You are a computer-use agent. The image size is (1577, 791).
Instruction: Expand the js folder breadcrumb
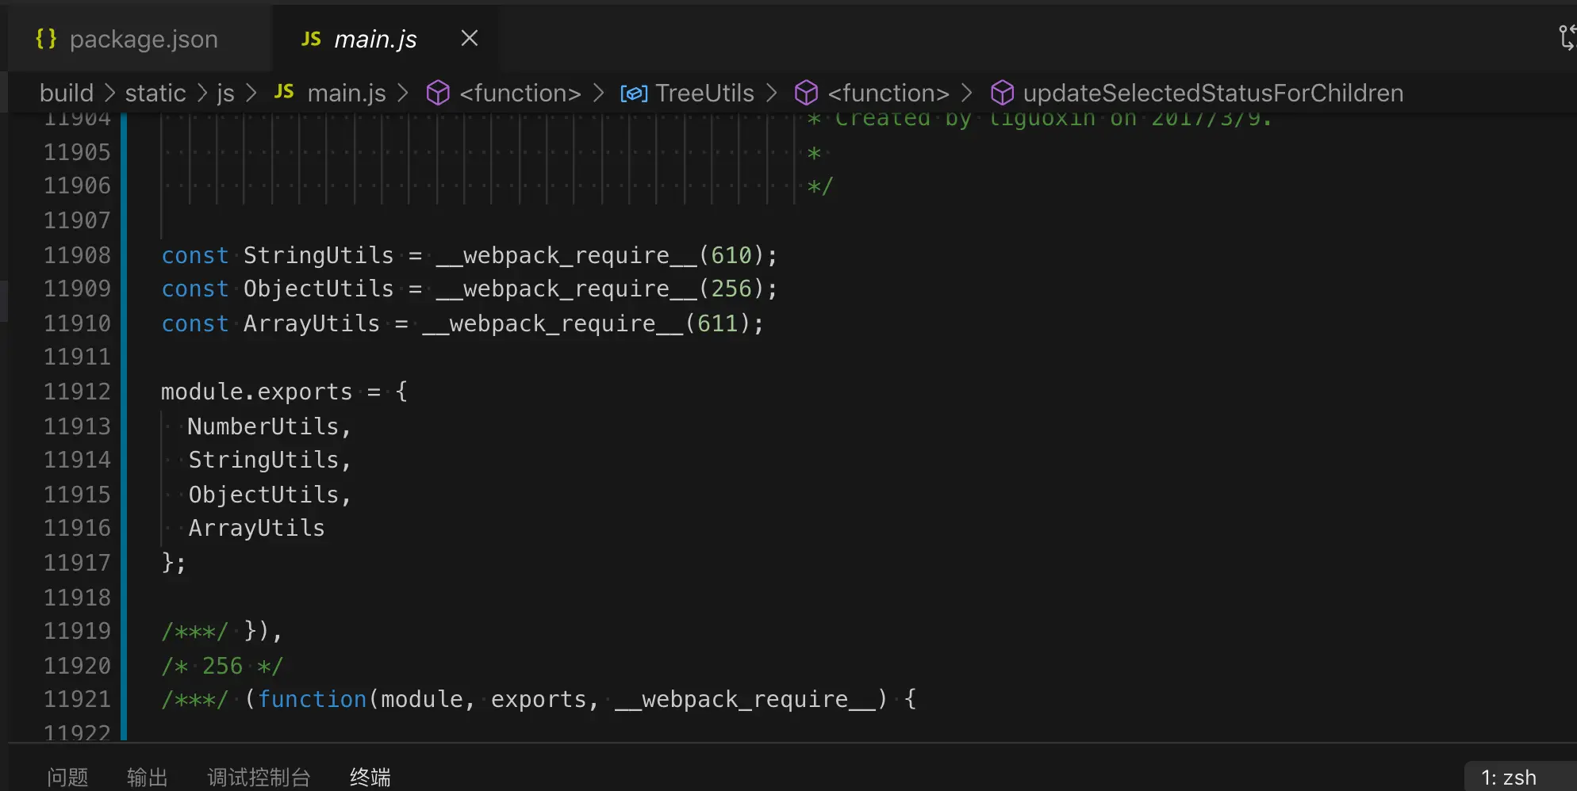coord(225,94)
